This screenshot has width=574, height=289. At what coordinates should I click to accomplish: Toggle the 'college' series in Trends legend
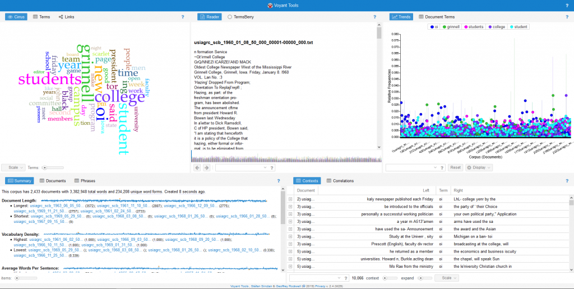click(x=496, y=27)
